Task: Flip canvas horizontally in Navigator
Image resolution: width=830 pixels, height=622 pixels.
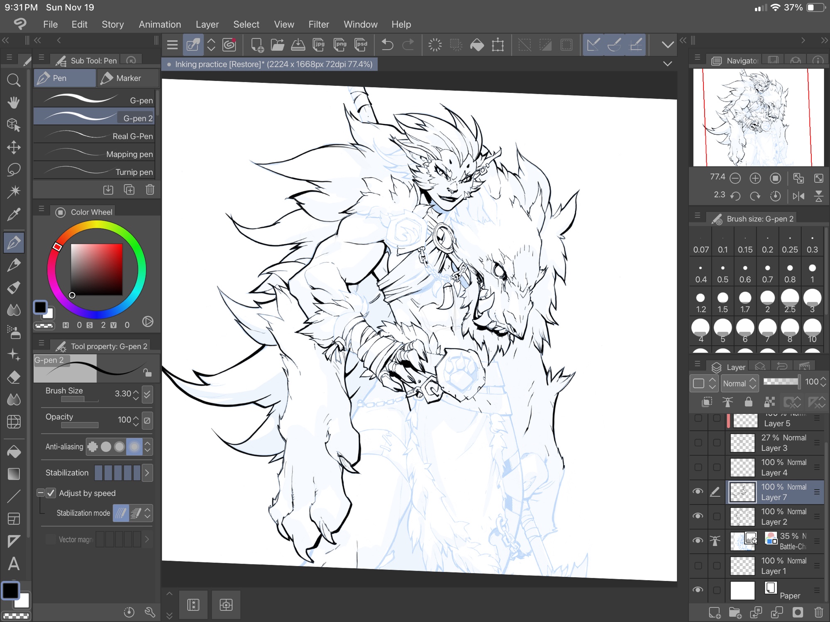Action: click(x=798, y=196)
